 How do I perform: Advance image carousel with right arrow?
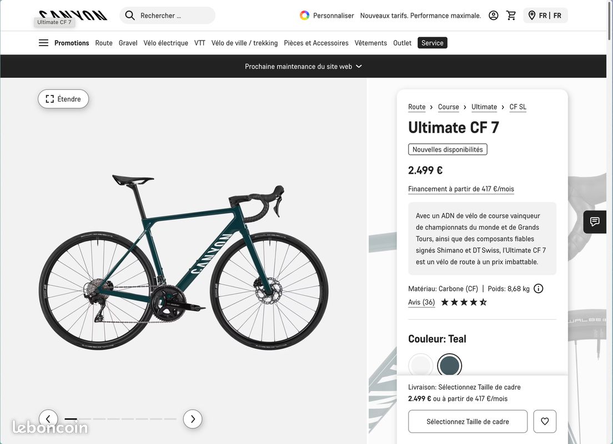pyautogui.click(x=193, y=419)
